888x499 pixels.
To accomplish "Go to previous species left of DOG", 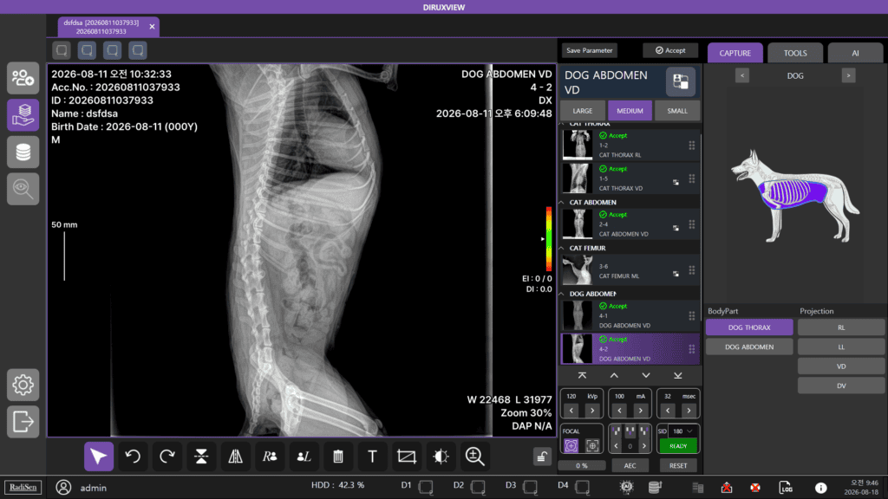I will pos(742,76).
